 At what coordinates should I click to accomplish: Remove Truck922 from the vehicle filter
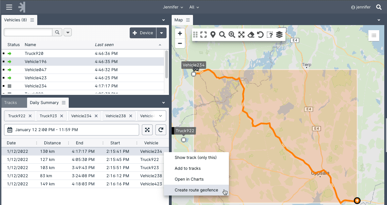tap(30, 116)
